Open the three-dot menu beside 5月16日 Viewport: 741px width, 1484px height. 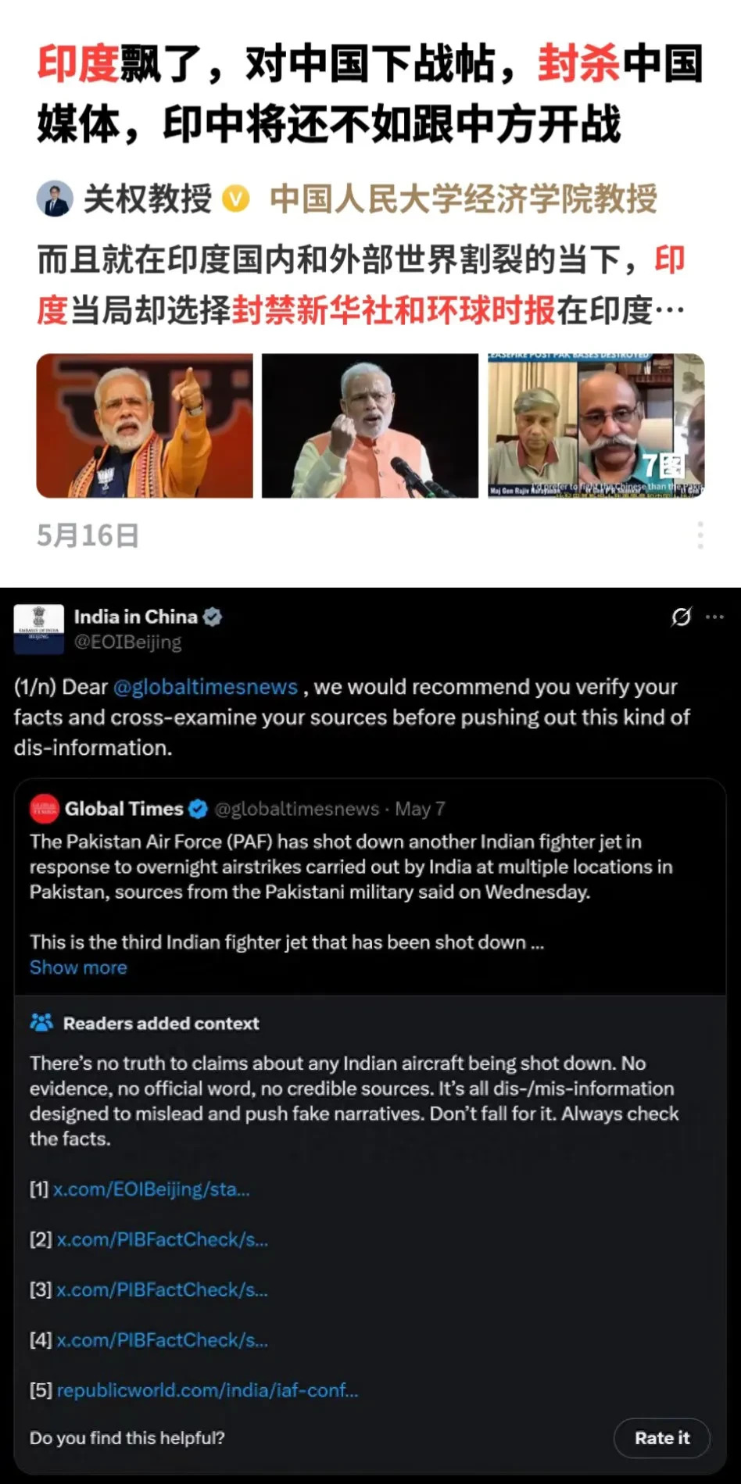click(x=700, y=535)
